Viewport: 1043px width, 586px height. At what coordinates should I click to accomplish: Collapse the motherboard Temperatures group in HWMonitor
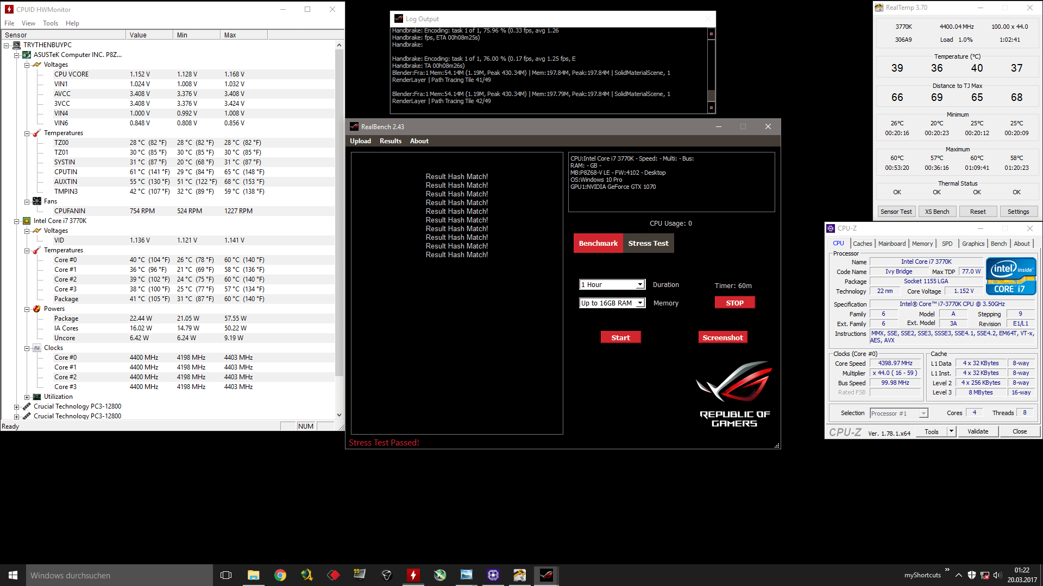(x=27, y=133)
